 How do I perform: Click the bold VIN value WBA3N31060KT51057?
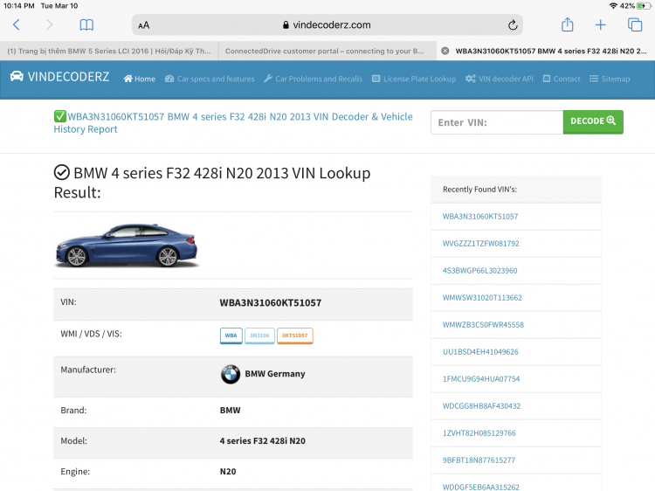click(271, 303)
